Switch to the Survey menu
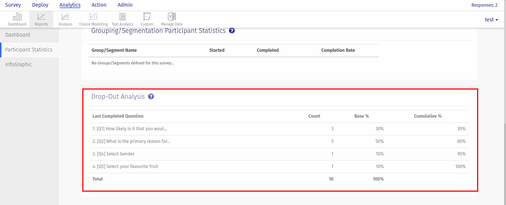506x205 pixels. point(13,5)
